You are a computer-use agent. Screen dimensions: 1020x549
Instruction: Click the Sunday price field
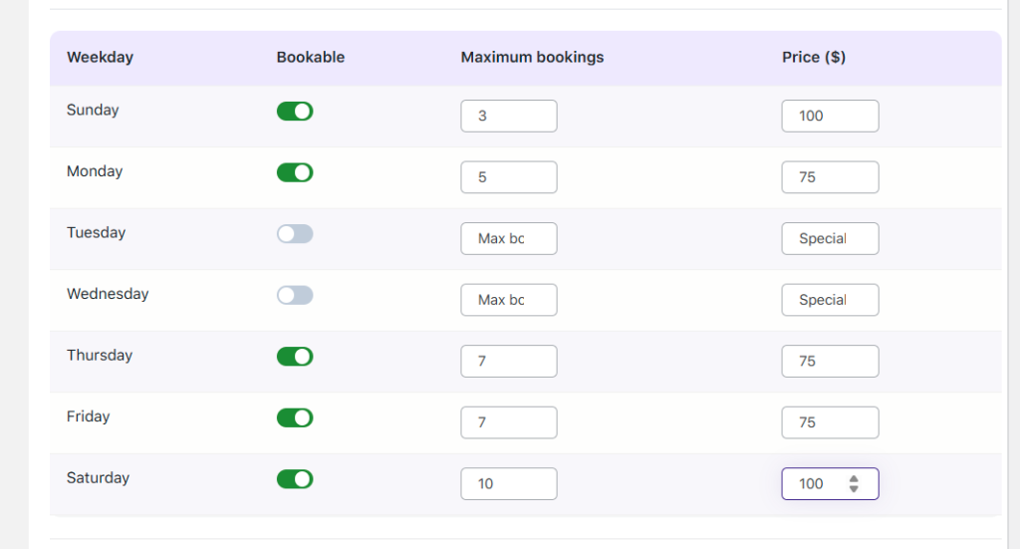pyautogui.click(x=830, y=116)
